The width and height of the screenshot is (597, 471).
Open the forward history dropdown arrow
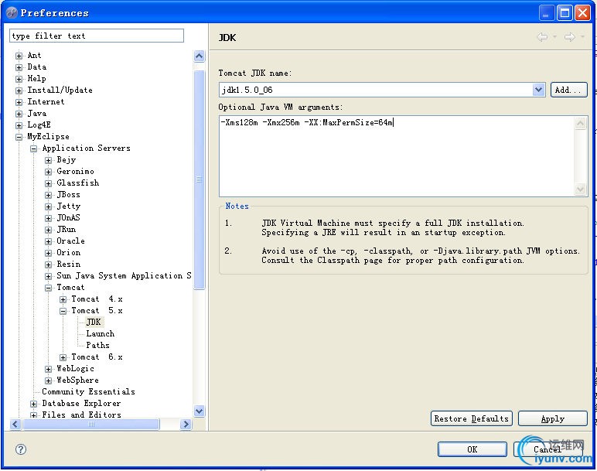coord(582,37)
